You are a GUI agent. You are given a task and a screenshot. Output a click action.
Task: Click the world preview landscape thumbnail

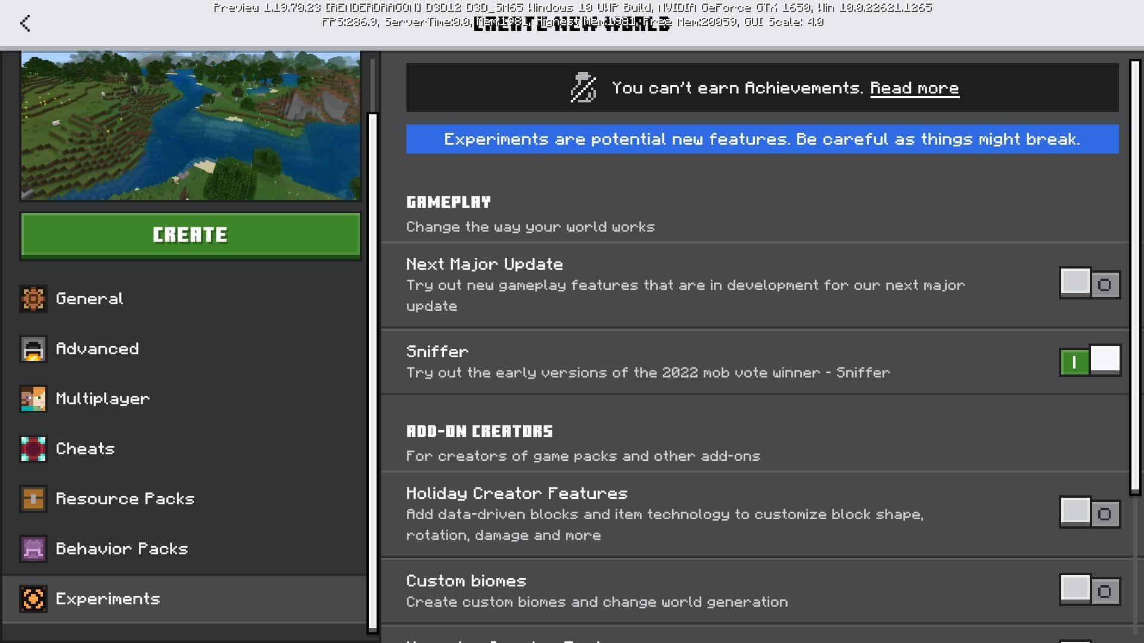coord(191,125)
